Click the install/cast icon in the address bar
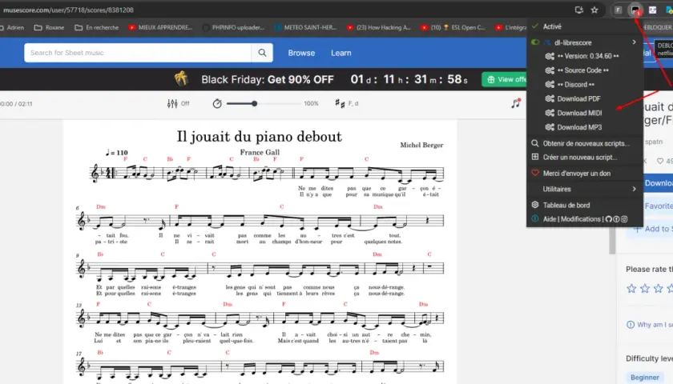Screen dimensions: 673x384 click(579, 10)
